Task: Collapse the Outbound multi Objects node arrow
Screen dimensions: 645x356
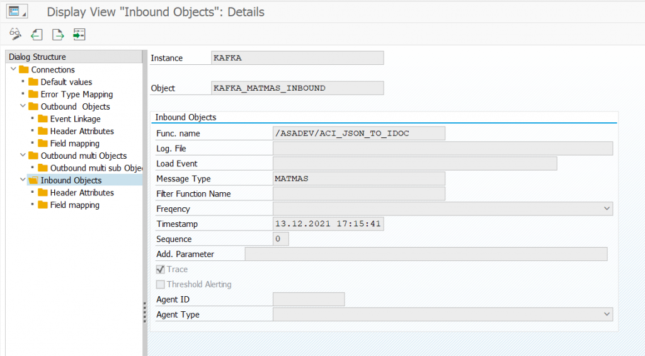Action: tap(23, 156)
